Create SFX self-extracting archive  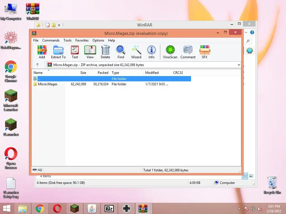tap(205, 52)
